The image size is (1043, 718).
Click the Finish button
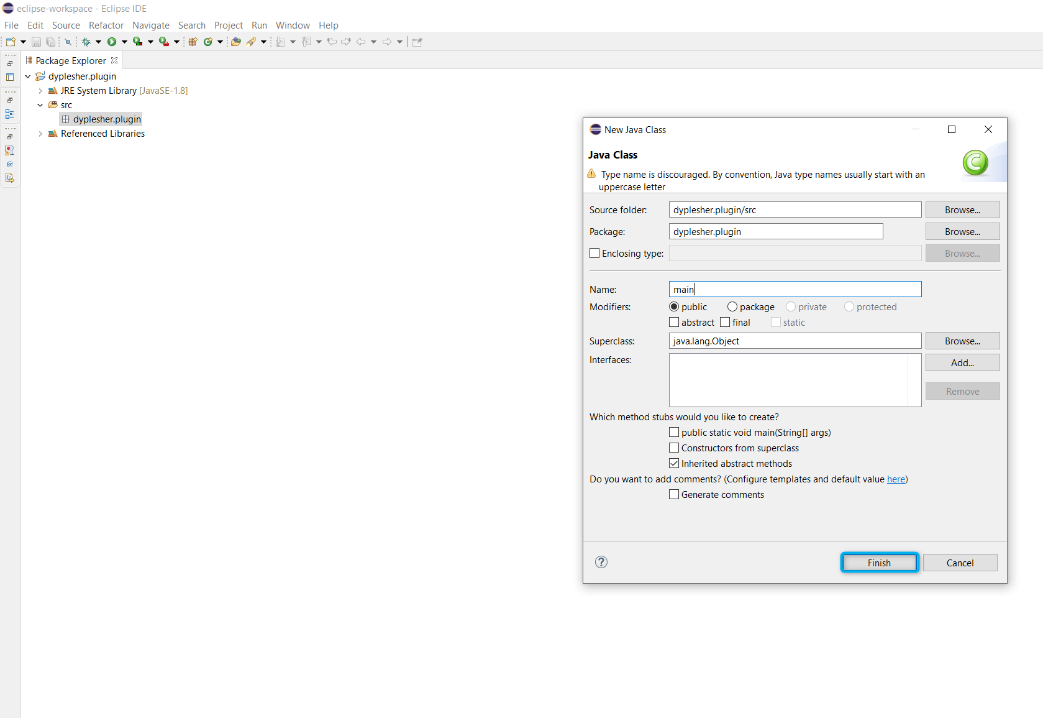pyautogui.click(x=879, y=563)
